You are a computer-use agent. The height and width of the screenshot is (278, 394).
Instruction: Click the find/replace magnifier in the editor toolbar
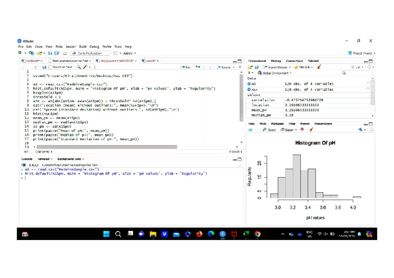(79, 67)
